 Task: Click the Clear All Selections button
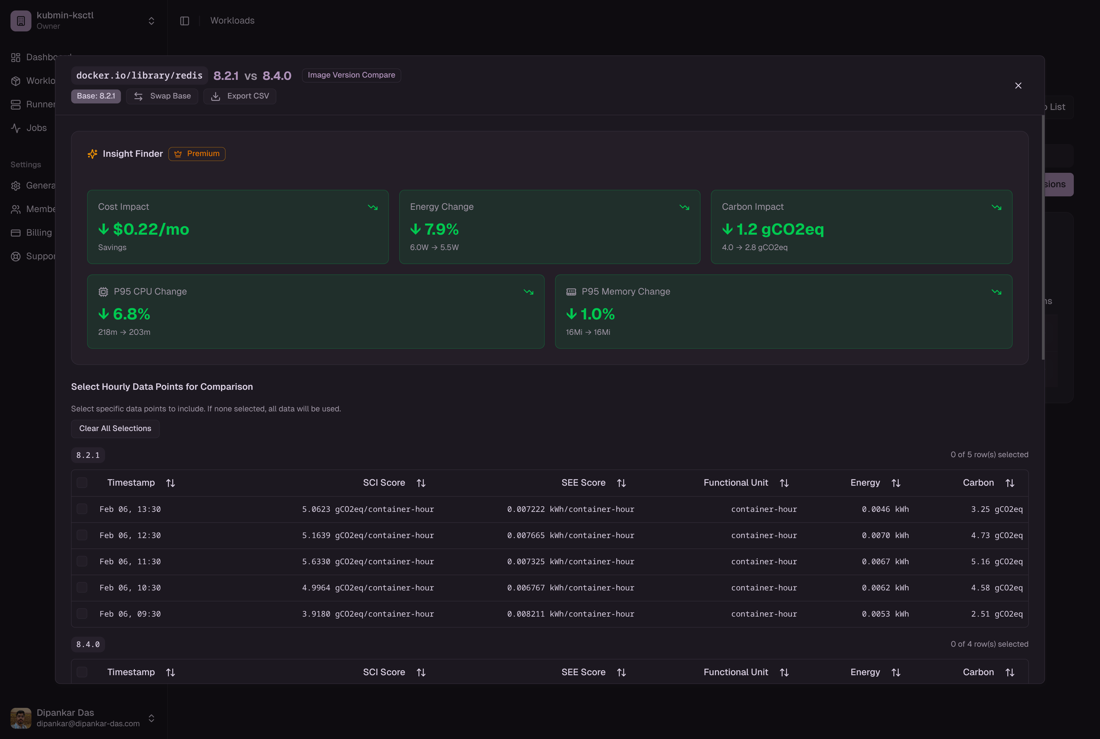(115, 428)
